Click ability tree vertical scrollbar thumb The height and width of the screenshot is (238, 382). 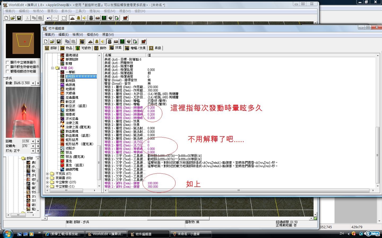(x=99, y=163)
